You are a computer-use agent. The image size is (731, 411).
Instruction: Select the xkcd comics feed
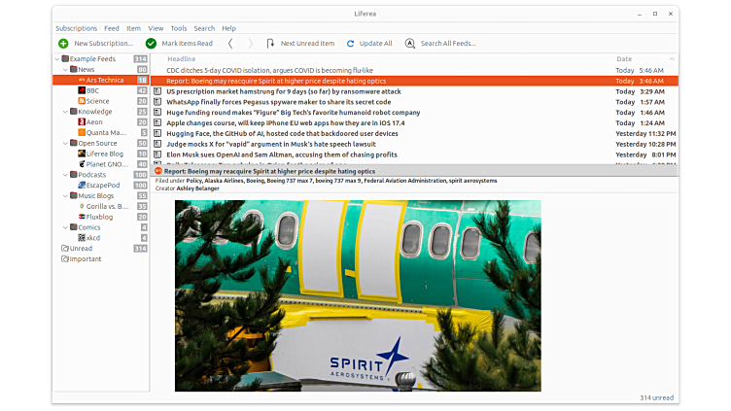92,238
